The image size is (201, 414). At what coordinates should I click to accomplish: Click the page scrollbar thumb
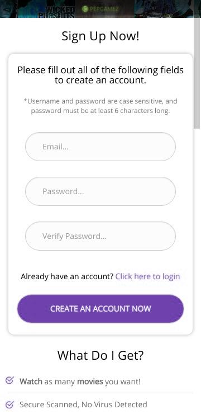(197, 74)
